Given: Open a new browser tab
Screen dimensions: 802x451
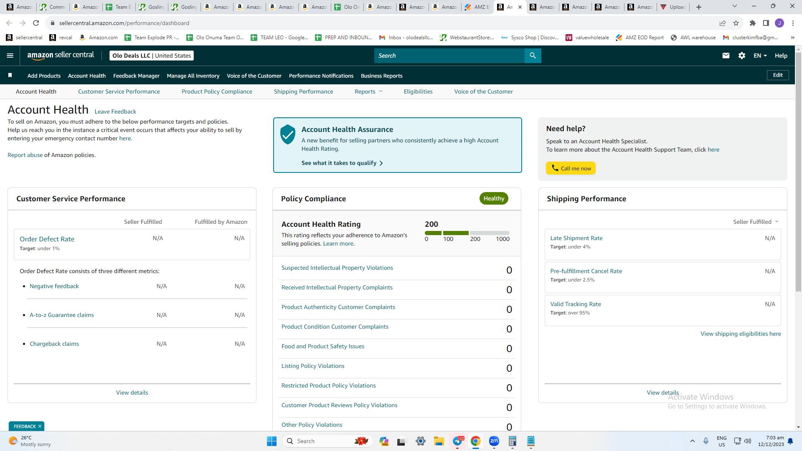Looking at the screenshot, I should 699,7.
